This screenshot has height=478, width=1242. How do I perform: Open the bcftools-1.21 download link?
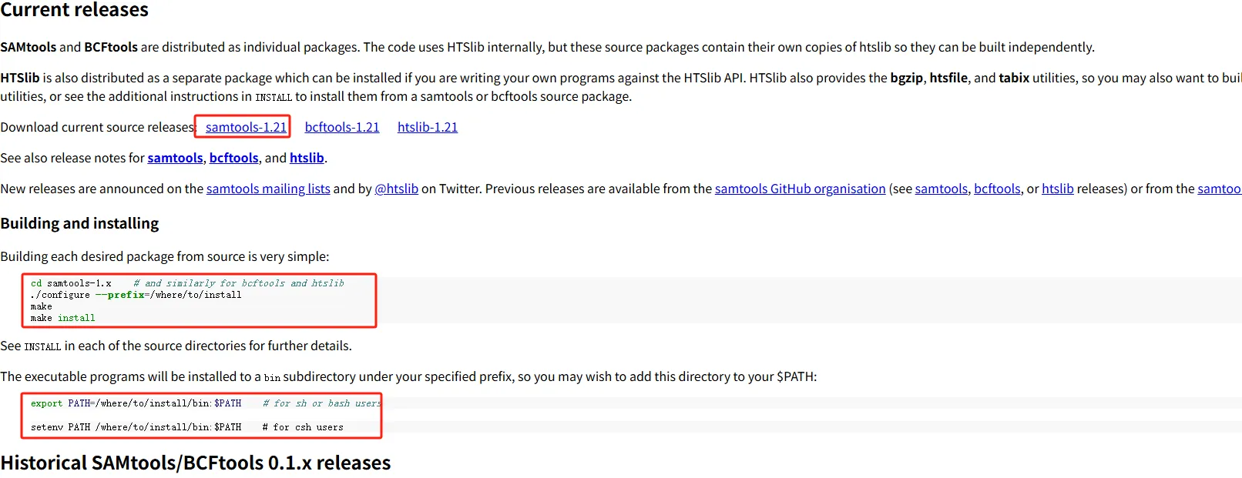tap(342, 127)
